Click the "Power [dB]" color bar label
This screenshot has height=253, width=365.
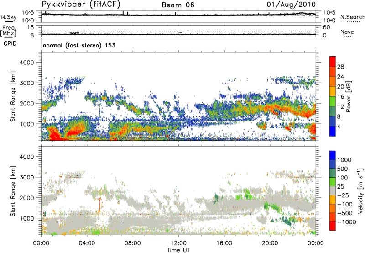coord(348,96)
